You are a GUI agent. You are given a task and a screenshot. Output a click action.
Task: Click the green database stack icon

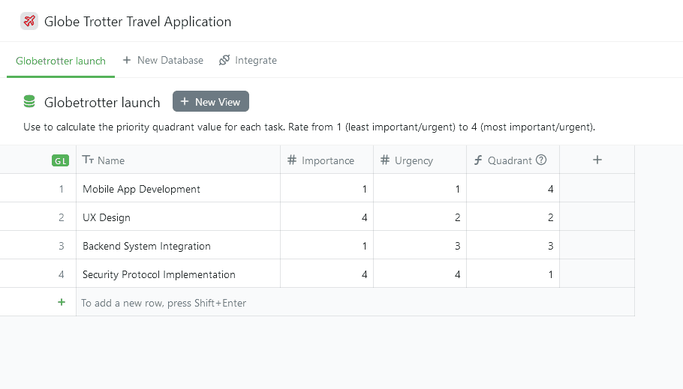pyautogui.click(x=29, y=101)
